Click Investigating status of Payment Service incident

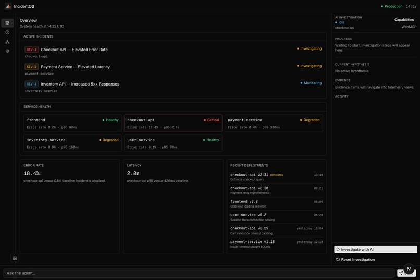(309, 66)
